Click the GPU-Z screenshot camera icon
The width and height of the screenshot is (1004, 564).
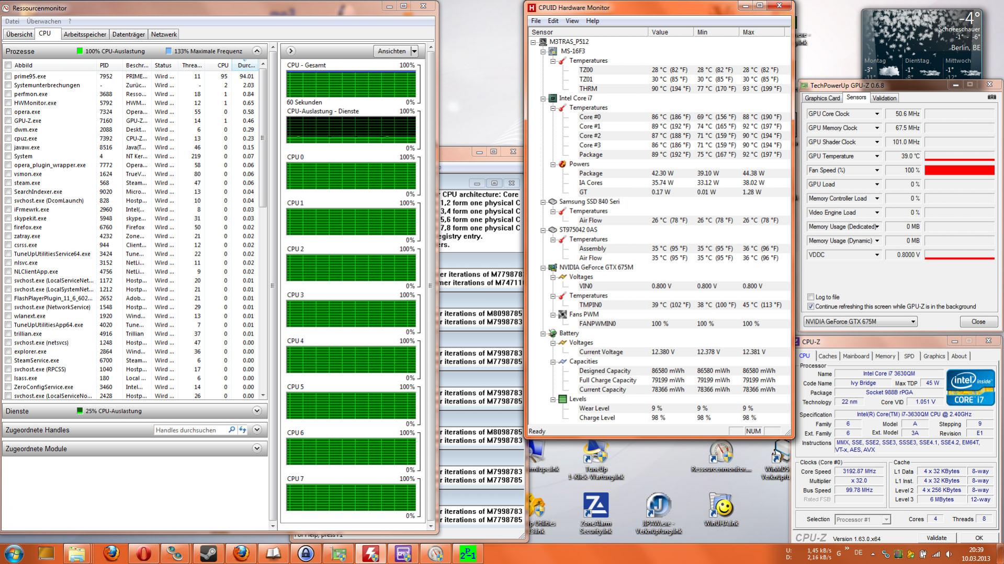[x=991, y=97]
